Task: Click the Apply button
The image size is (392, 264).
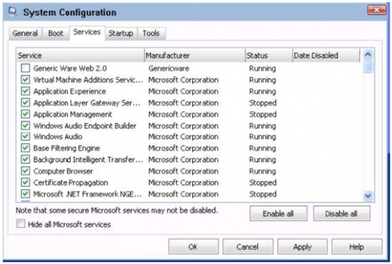Action: [302, 247]
